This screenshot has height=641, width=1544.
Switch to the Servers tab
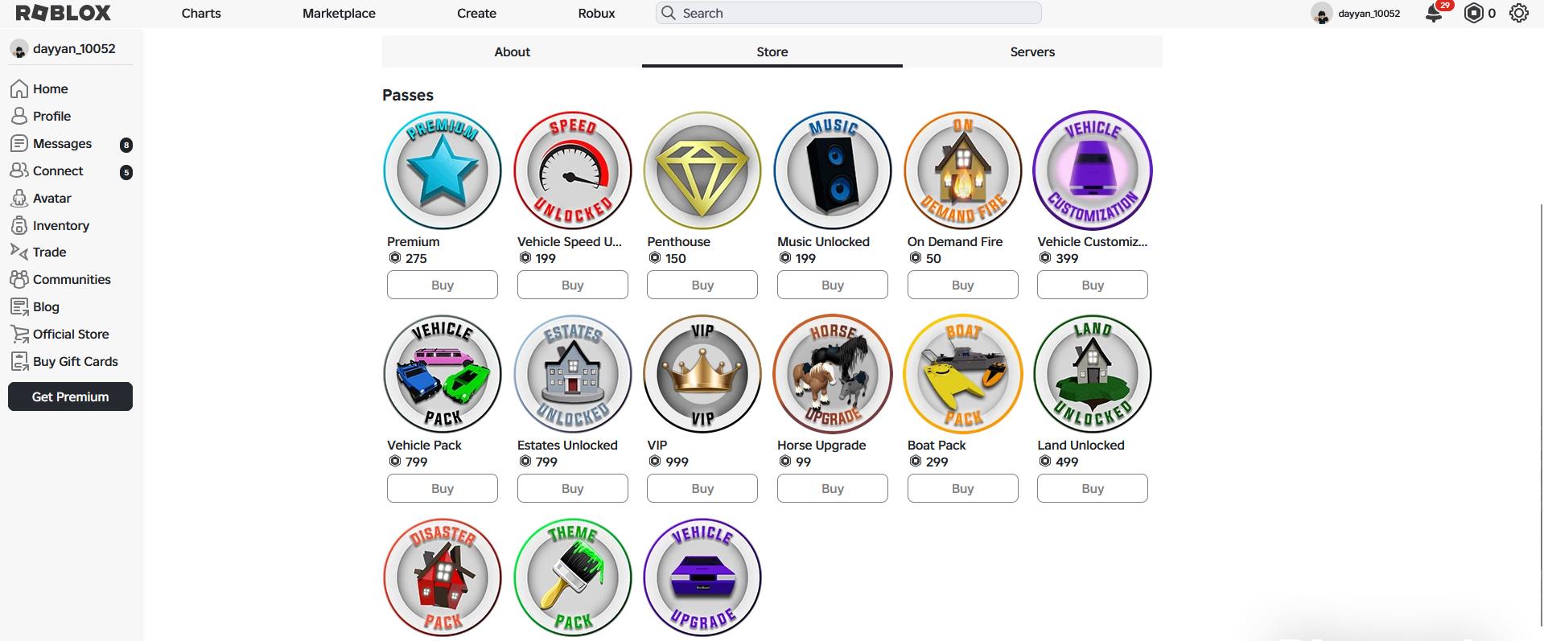pos(1031,51)
